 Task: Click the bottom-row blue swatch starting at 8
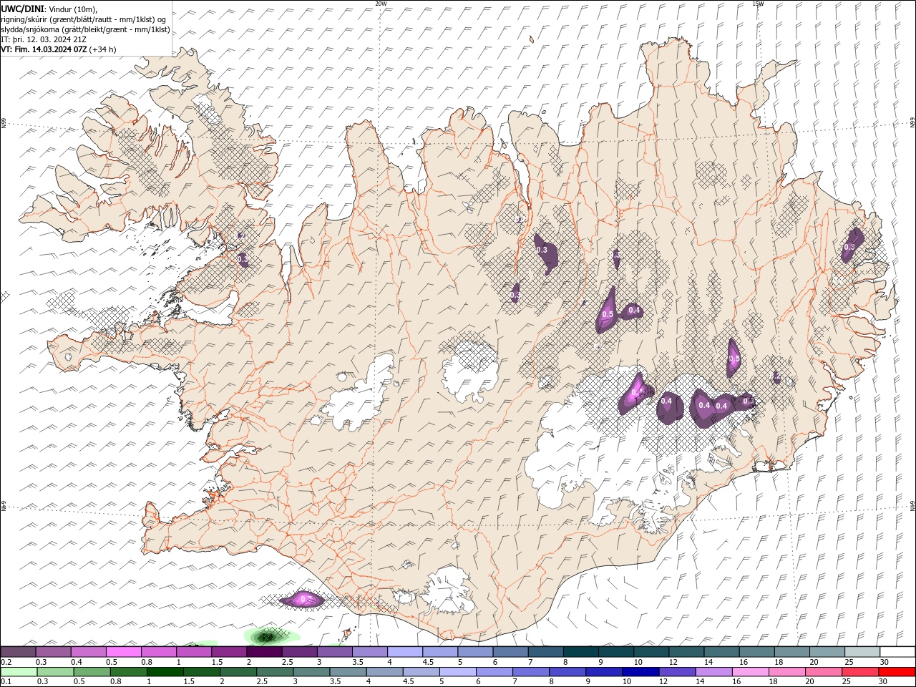(x=567, y=672)
